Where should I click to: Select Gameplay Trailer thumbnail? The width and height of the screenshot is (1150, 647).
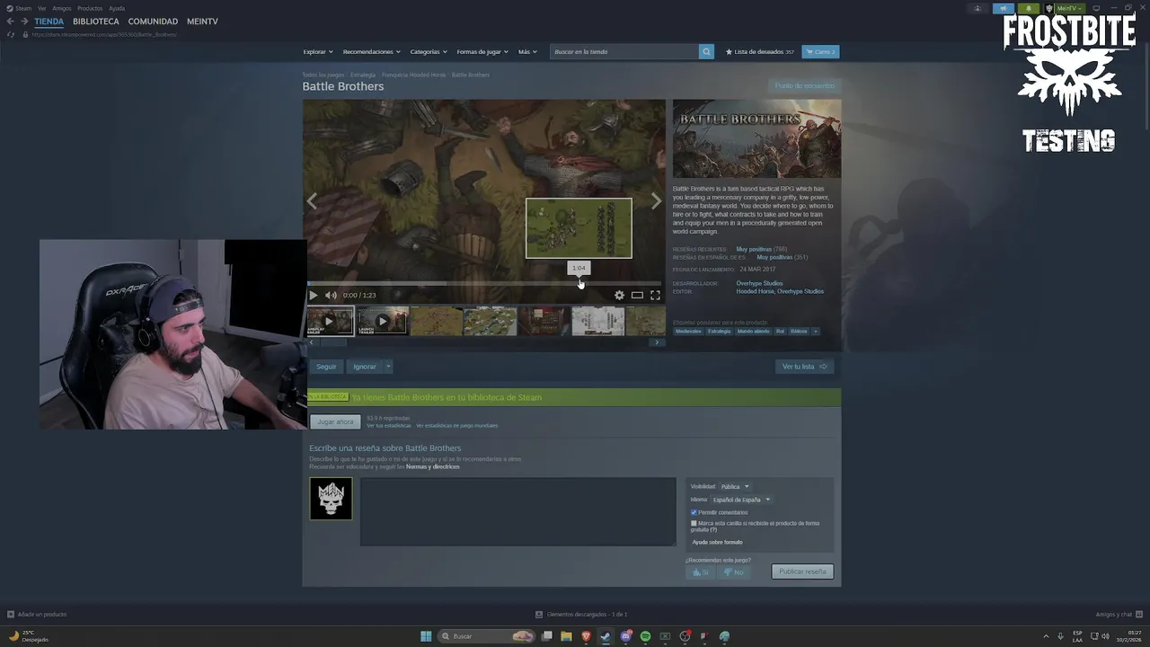(331, 321)
